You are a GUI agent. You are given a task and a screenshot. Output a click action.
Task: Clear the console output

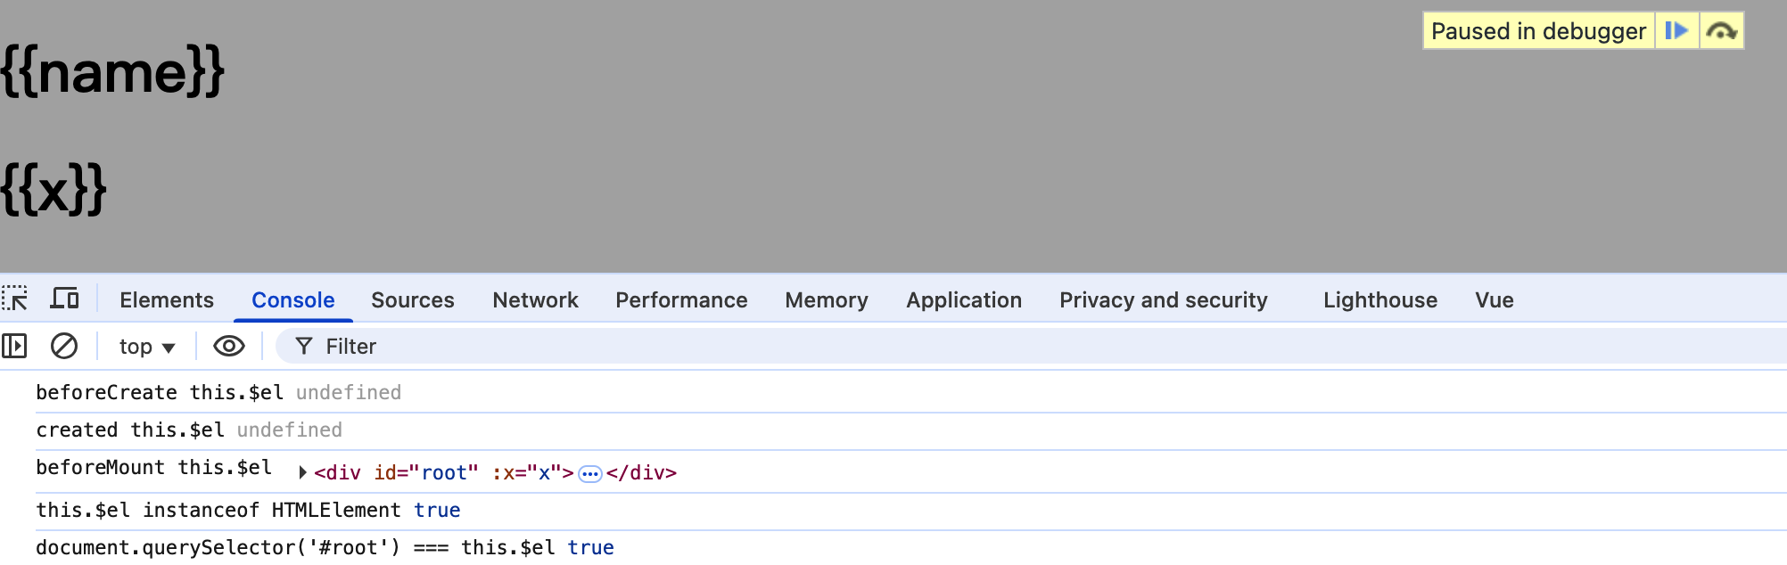(64, 346)
